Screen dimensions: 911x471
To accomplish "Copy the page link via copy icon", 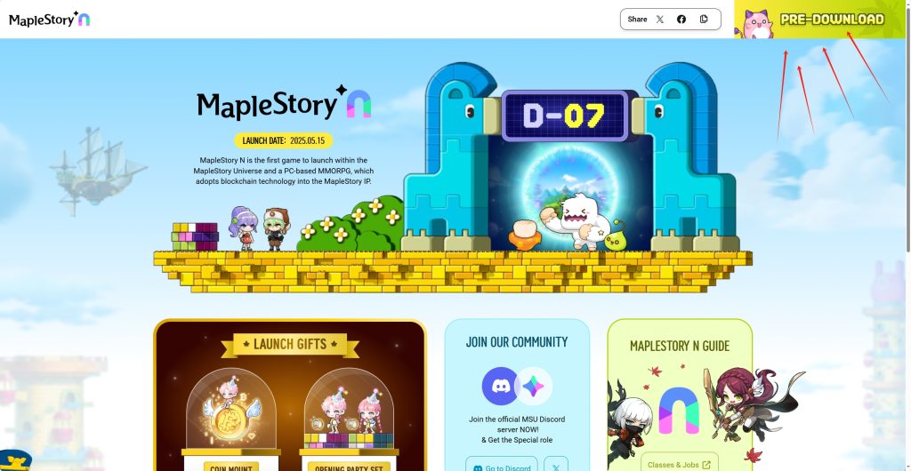I will coord(704,20).
